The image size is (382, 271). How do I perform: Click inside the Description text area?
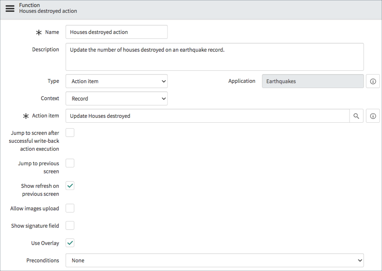pos(215,57)
